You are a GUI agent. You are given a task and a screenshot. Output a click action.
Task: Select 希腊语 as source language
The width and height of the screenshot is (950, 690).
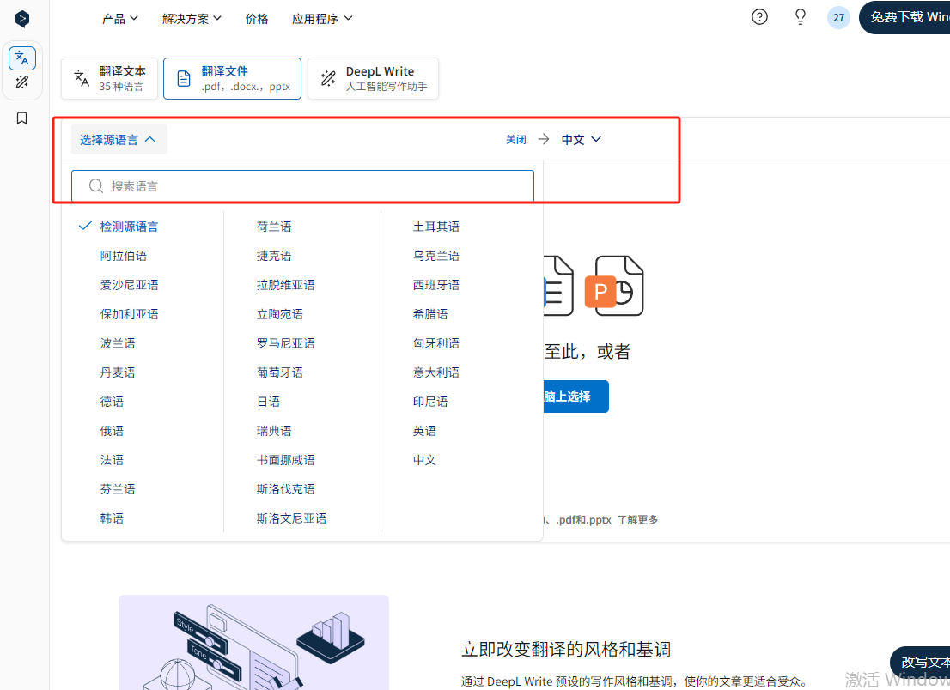430,313
